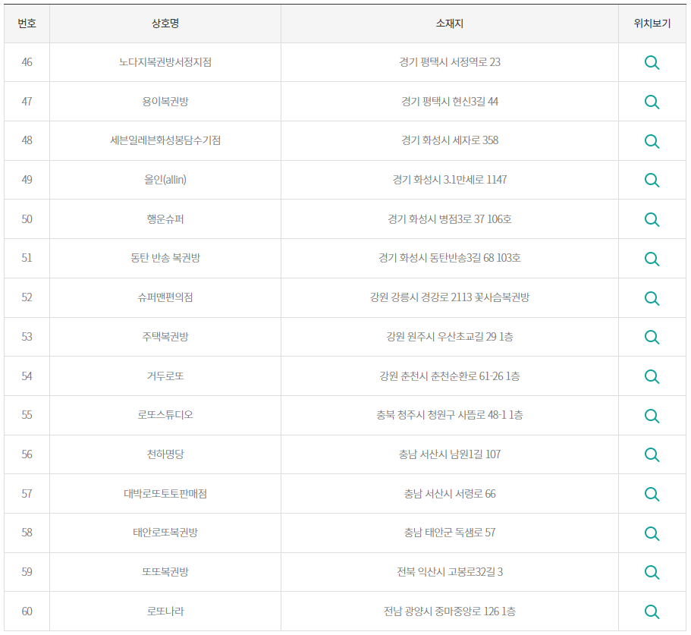Screen dimensions: 691x635
Task: Click search icon in 주택복권방 row
Action: [652, 337]
